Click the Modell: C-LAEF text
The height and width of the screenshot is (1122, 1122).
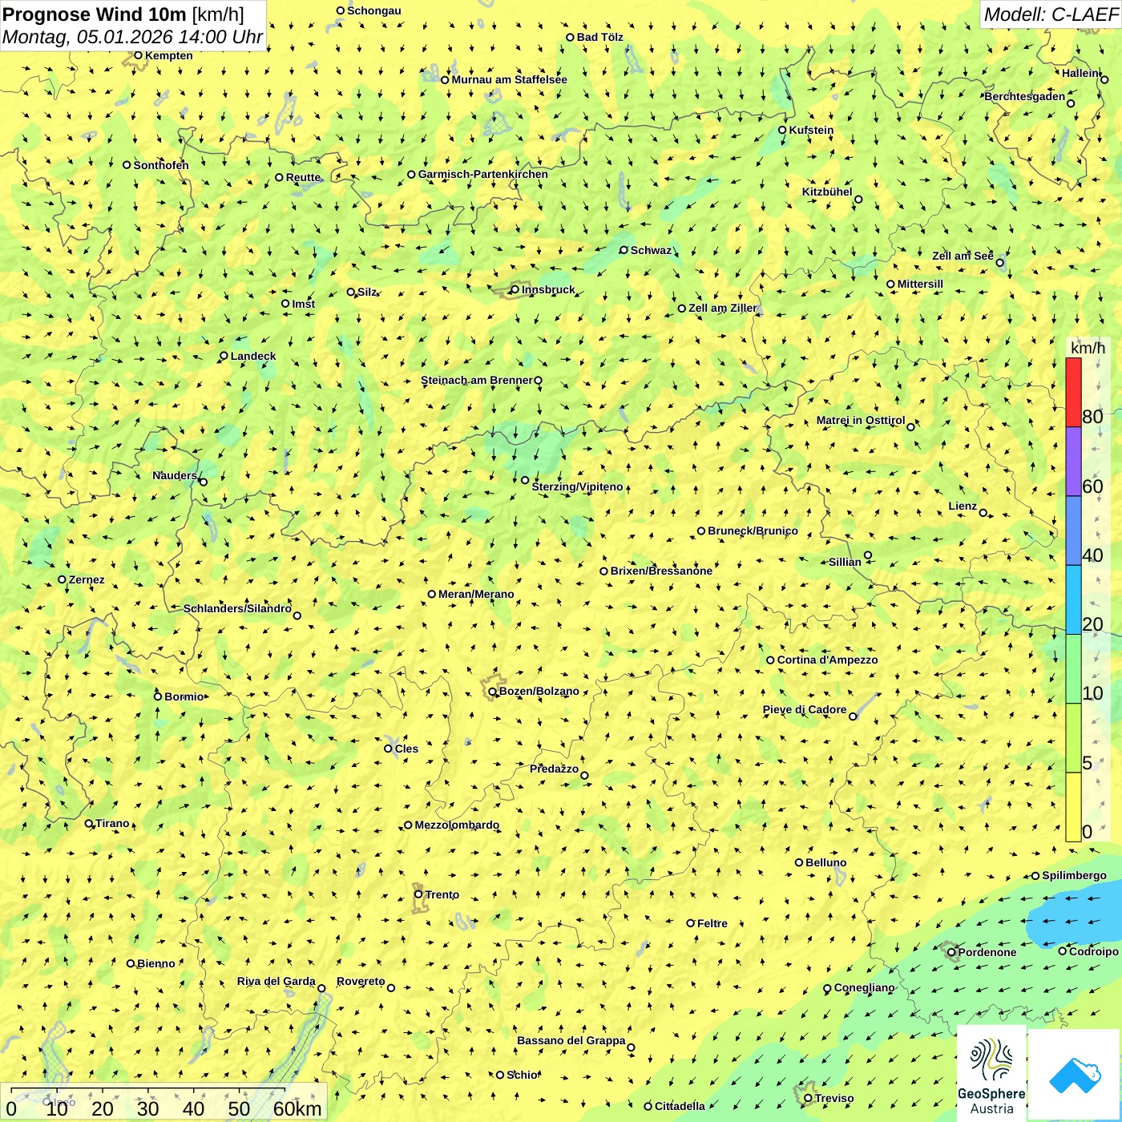pyautogui.click(x=1051, y=14)
